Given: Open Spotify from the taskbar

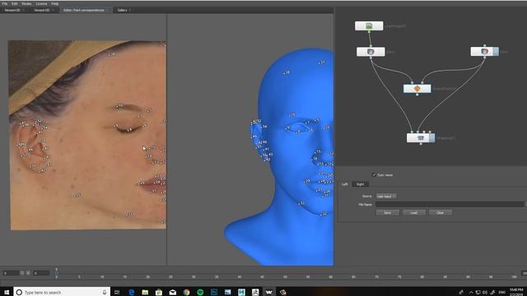Looking at the screenshot, I should tap(200, 293).
